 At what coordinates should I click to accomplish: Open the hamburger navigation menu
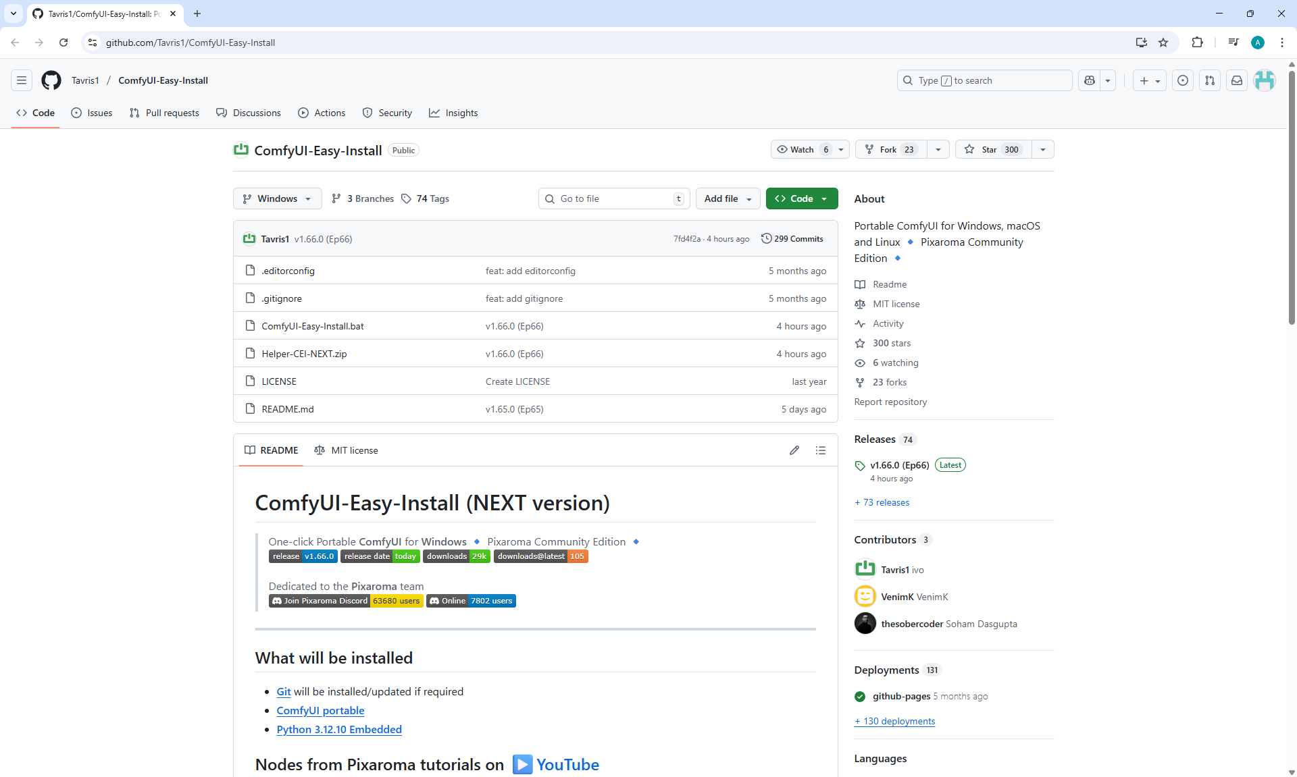[22, 80]
